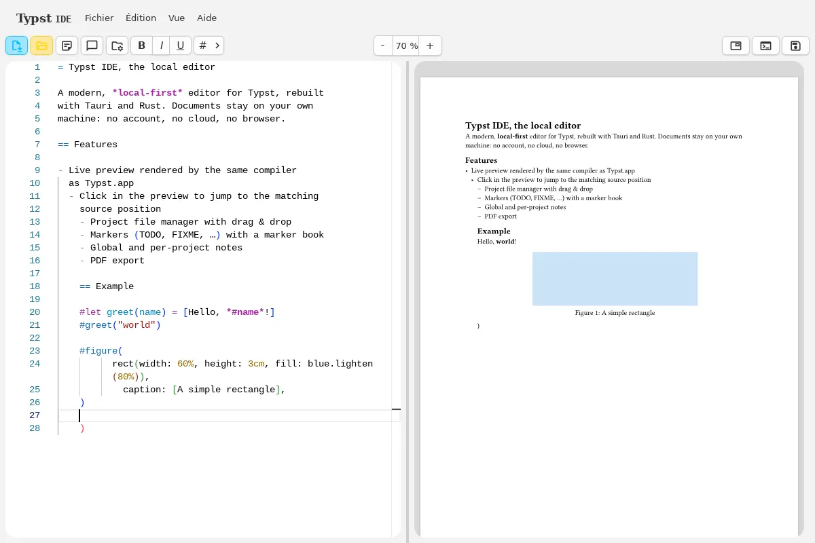Click '- Markers (TODO, FIXME, …)' editor line

pyautogui.click(x=202, y=235)
